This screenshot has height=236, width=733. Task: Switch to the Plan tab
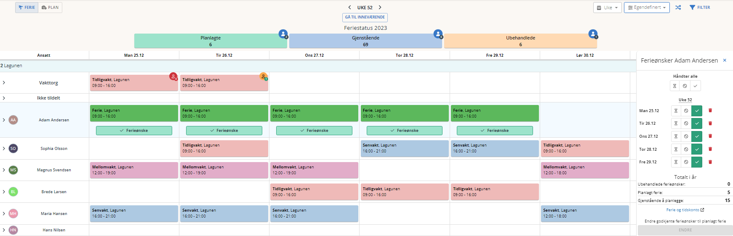coord(50,8)
